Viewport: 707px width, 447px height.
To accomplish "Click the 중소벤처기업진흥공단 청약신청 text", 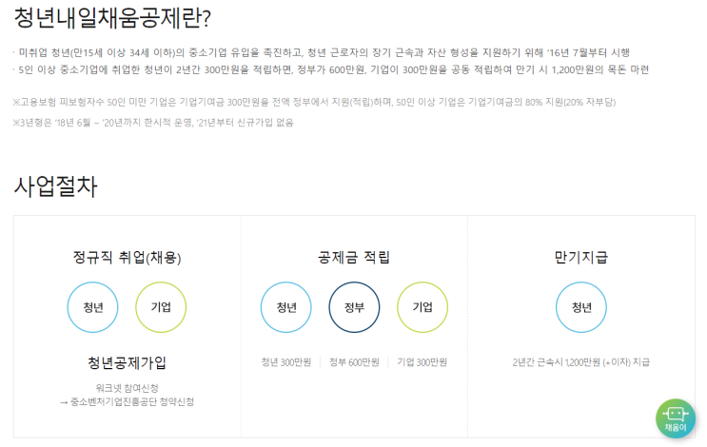I will 132,401.
